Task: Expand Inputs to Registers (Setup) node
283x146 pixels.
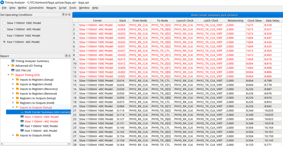Action: pos(13,79)
